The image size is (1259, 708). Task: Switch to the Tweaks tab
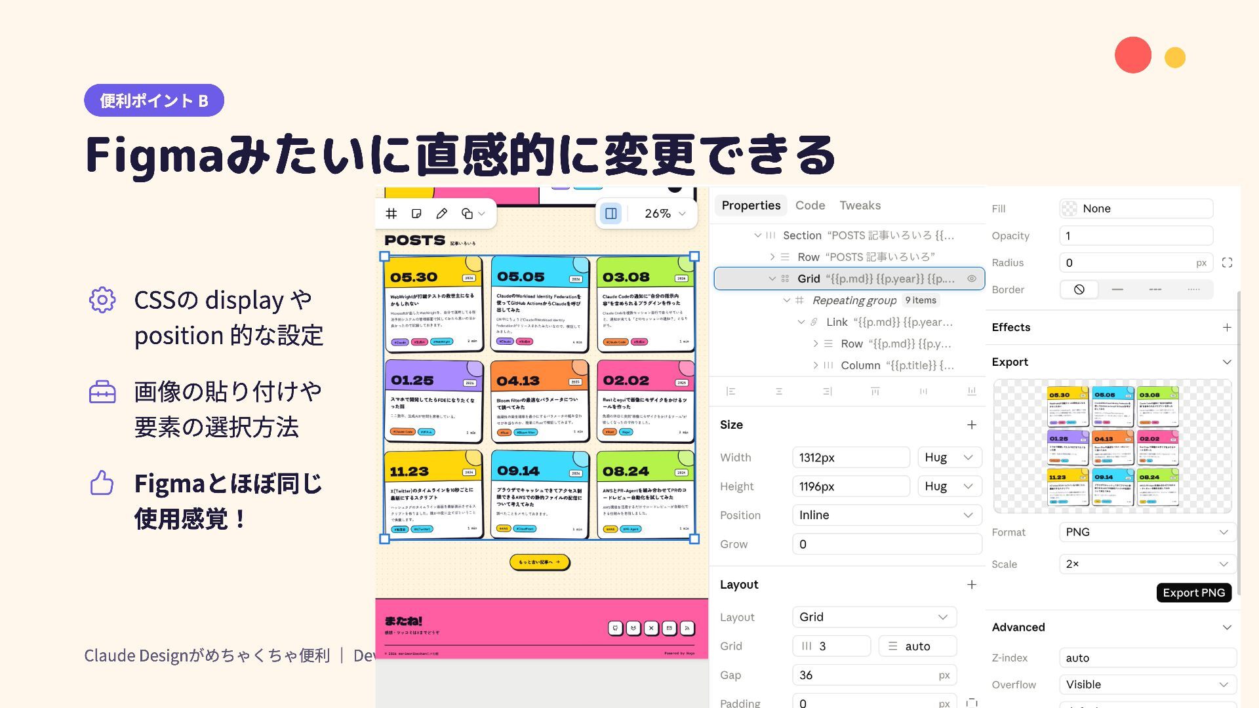pos(860,206)
